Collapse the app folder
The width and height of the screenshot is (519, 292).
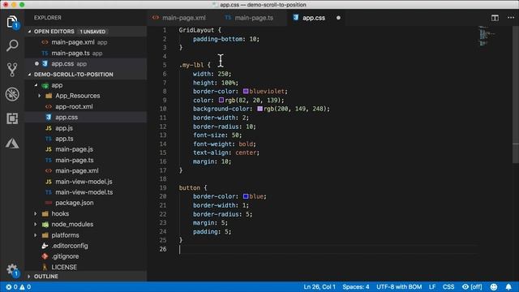pyautogui.click(x=36, y=85)
